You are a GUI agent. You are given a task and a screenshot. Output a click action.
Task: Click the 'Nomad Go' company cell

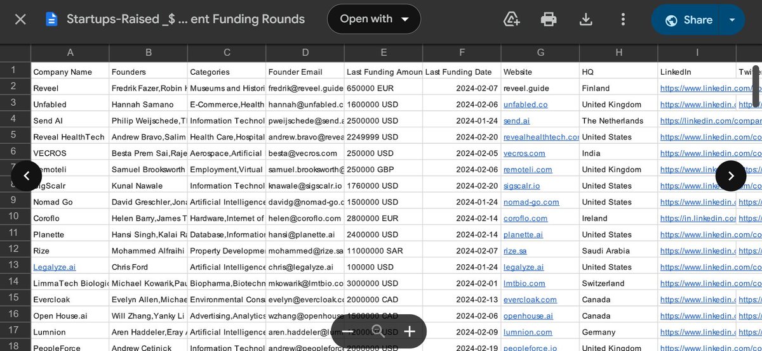tap(70, 202)
